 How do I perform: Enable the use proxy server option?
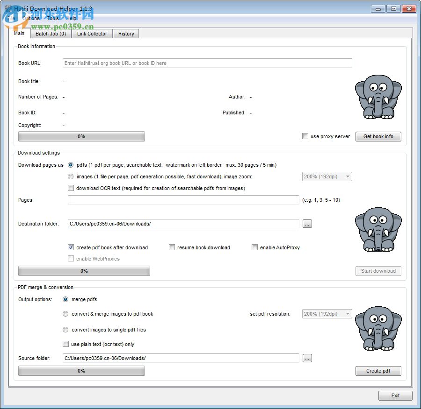tap(305, 136)
